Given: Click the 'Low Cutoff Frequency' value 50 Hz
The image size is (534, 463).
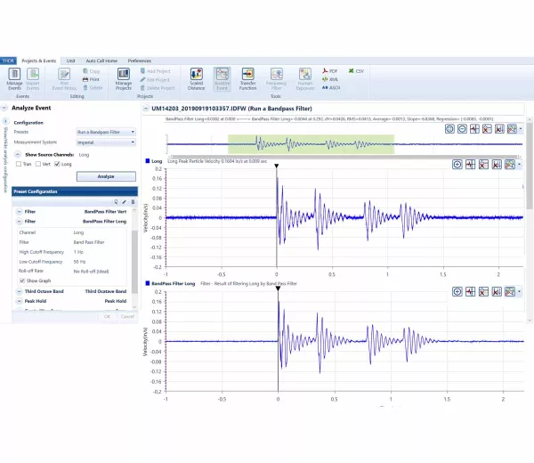Looking at the screenshot, I should 79,262.
